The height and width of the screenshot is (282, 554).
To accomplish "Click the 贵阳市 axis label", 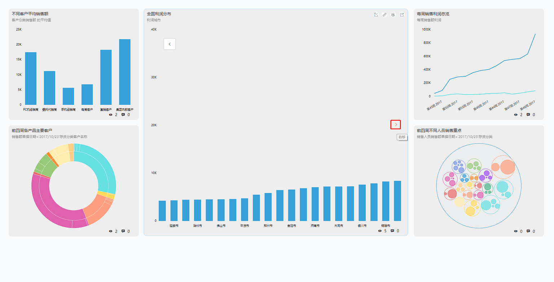I will coord(291,226).
